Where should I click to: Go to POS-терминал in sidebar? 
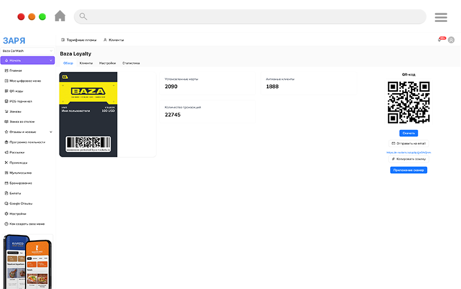(20, 101)
